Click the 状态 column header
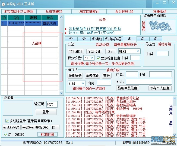177x146 pixels. click(x=50, y=18)
